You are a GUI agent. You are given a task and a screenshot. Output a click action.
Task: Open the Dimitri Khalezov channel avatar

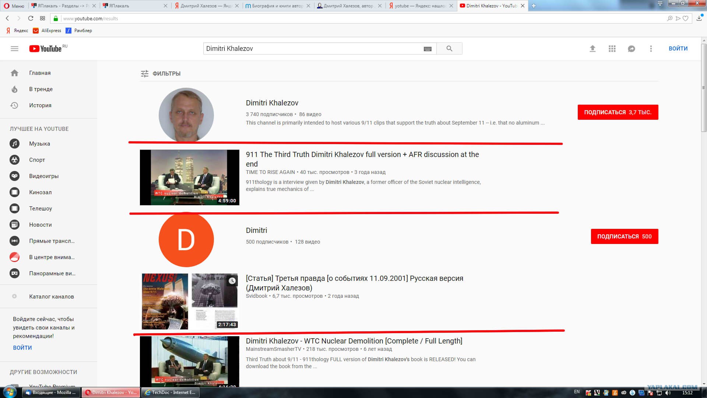(186, 115)
